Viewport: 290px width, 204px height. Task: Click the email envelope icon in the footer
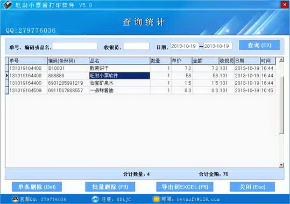tap(156, 199)
